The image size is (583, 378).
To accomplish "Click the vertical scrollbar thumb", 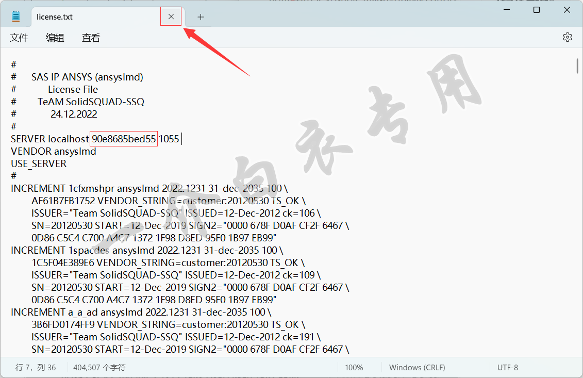I will coord(577,66).
